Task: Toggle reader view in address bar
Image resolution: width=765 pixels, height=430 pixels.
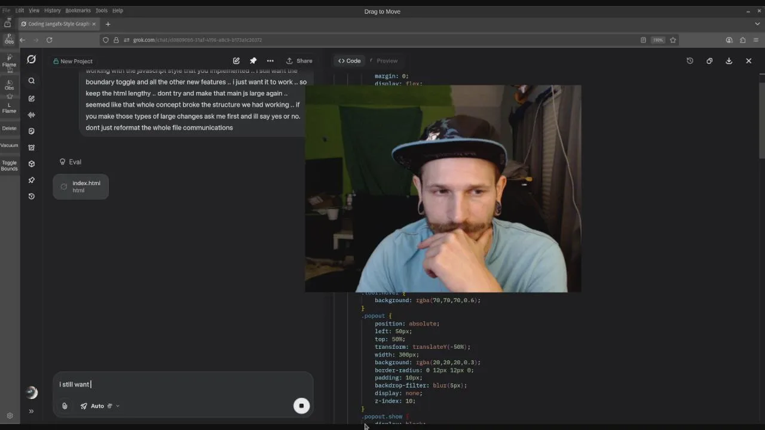Action: click(643, 40)
